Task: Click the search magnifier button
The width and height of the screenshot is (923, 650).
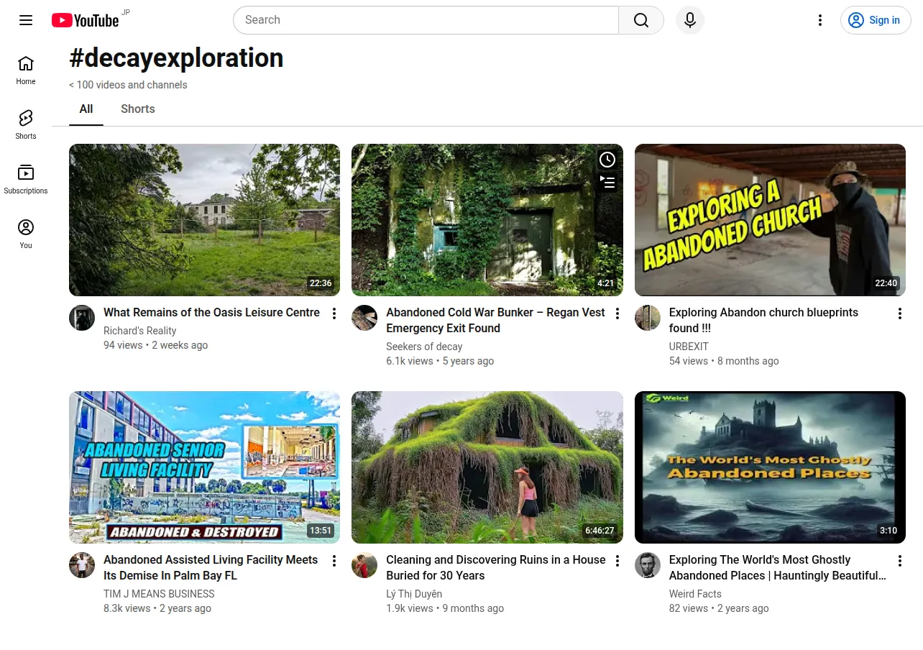Action: (641, 20)
